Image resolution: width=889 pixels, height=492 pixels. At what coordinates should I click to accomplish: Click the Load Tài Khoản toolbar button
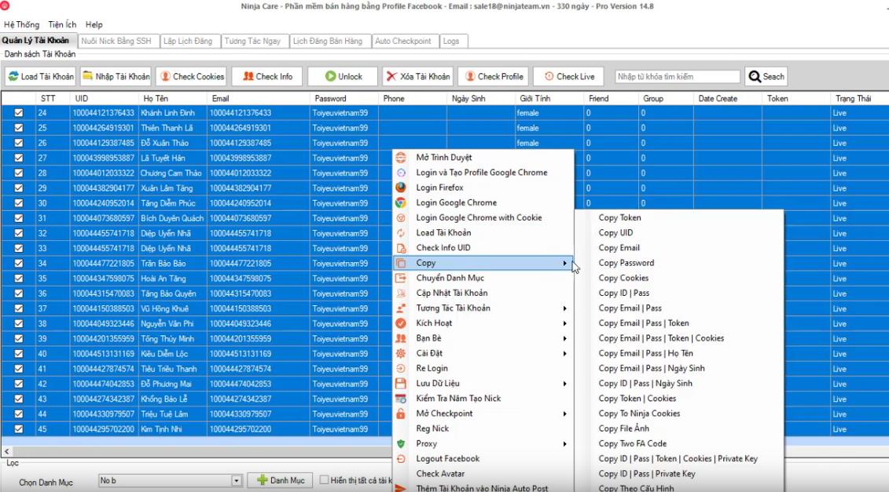[40, 76]
